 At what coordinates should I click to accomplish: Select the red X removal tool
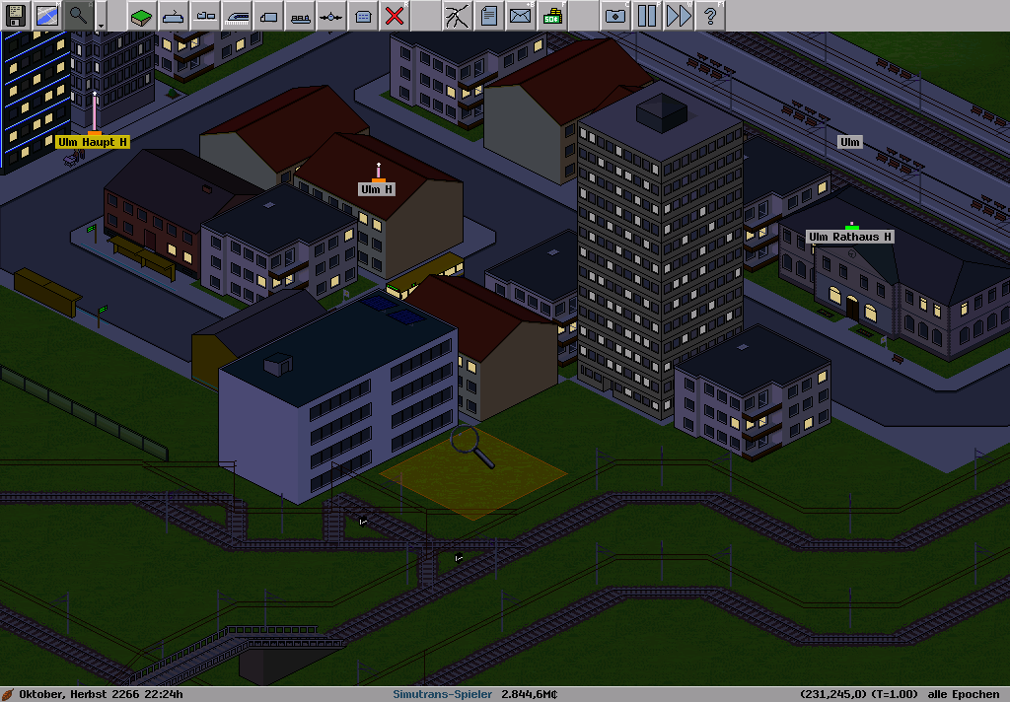(395, 15)
